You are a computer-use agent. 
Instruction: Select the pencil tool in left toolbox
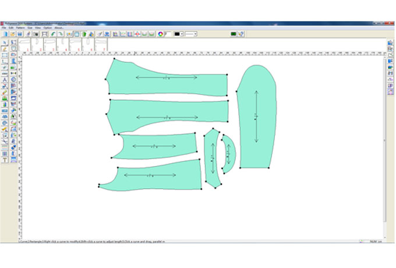5,49
